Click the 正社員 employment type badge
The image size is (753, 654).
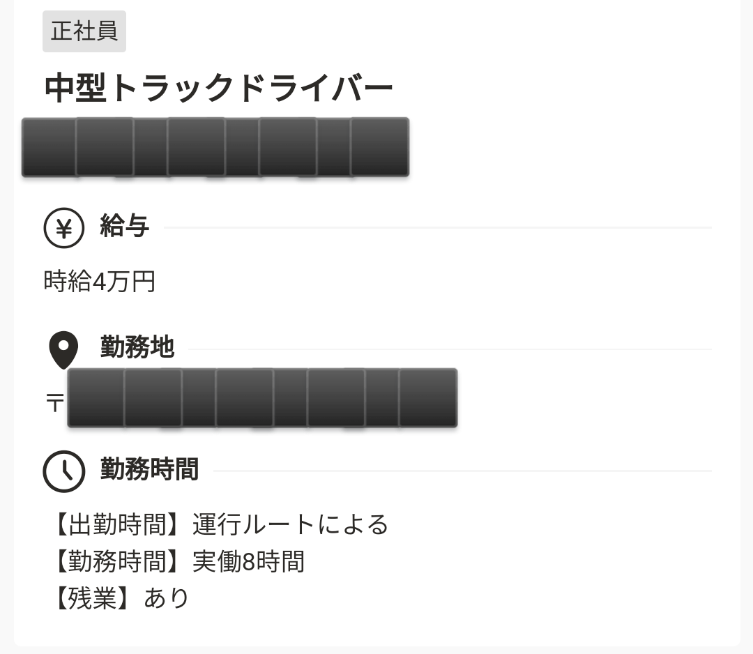84,31
